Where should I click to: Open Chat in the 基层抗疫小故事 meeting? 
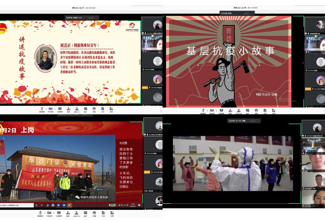coord(248,111)
